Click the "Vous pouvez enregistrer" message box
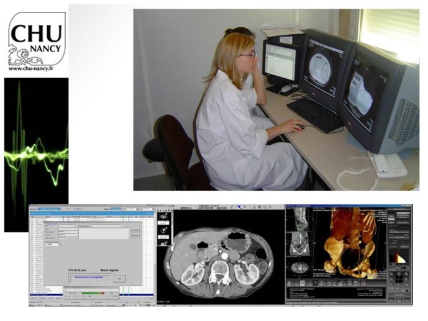The height and width of the screenshot is (321, 428). pyautogui.click(x=90, y=279)
